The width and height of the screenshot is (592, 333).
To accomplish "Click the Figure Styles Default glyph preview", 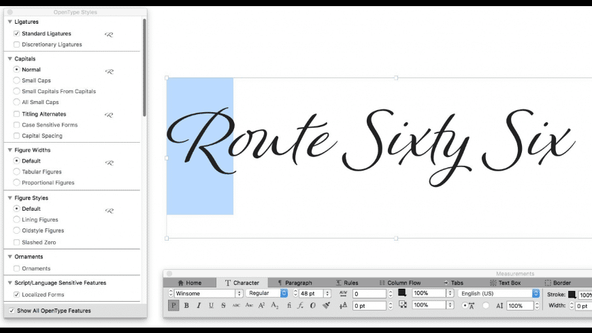I will click(x=109, y=211).
